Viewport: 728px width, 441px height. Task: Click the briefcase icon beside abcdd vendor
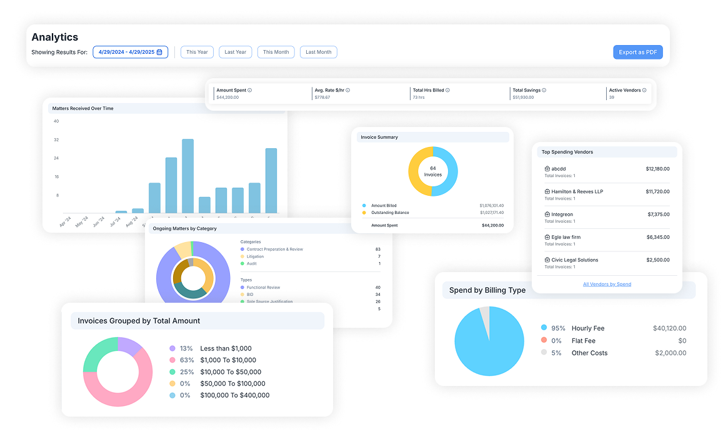click(547, 169)
